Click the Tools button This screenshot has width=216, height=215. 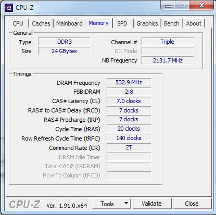(x=107, y=204)
